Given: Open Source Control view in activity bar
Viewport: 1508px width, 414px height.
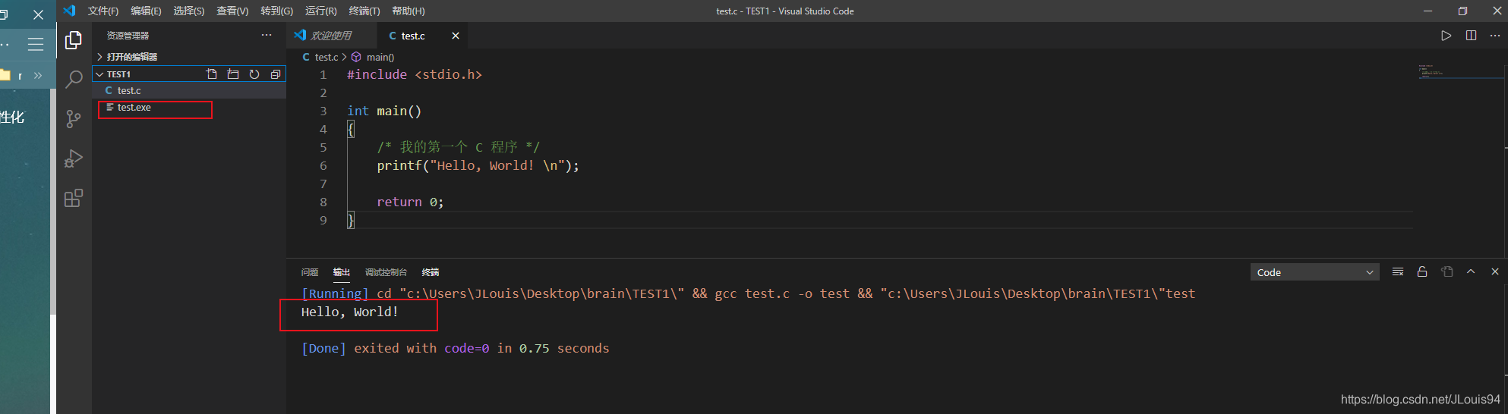Looking at the screenshot, I should point(74,118).
